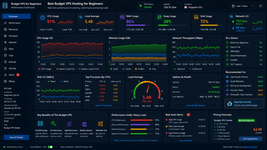Click the load average gauge dial
The width and height of the screenshot is (267, 150).
(x=147, y=91)
